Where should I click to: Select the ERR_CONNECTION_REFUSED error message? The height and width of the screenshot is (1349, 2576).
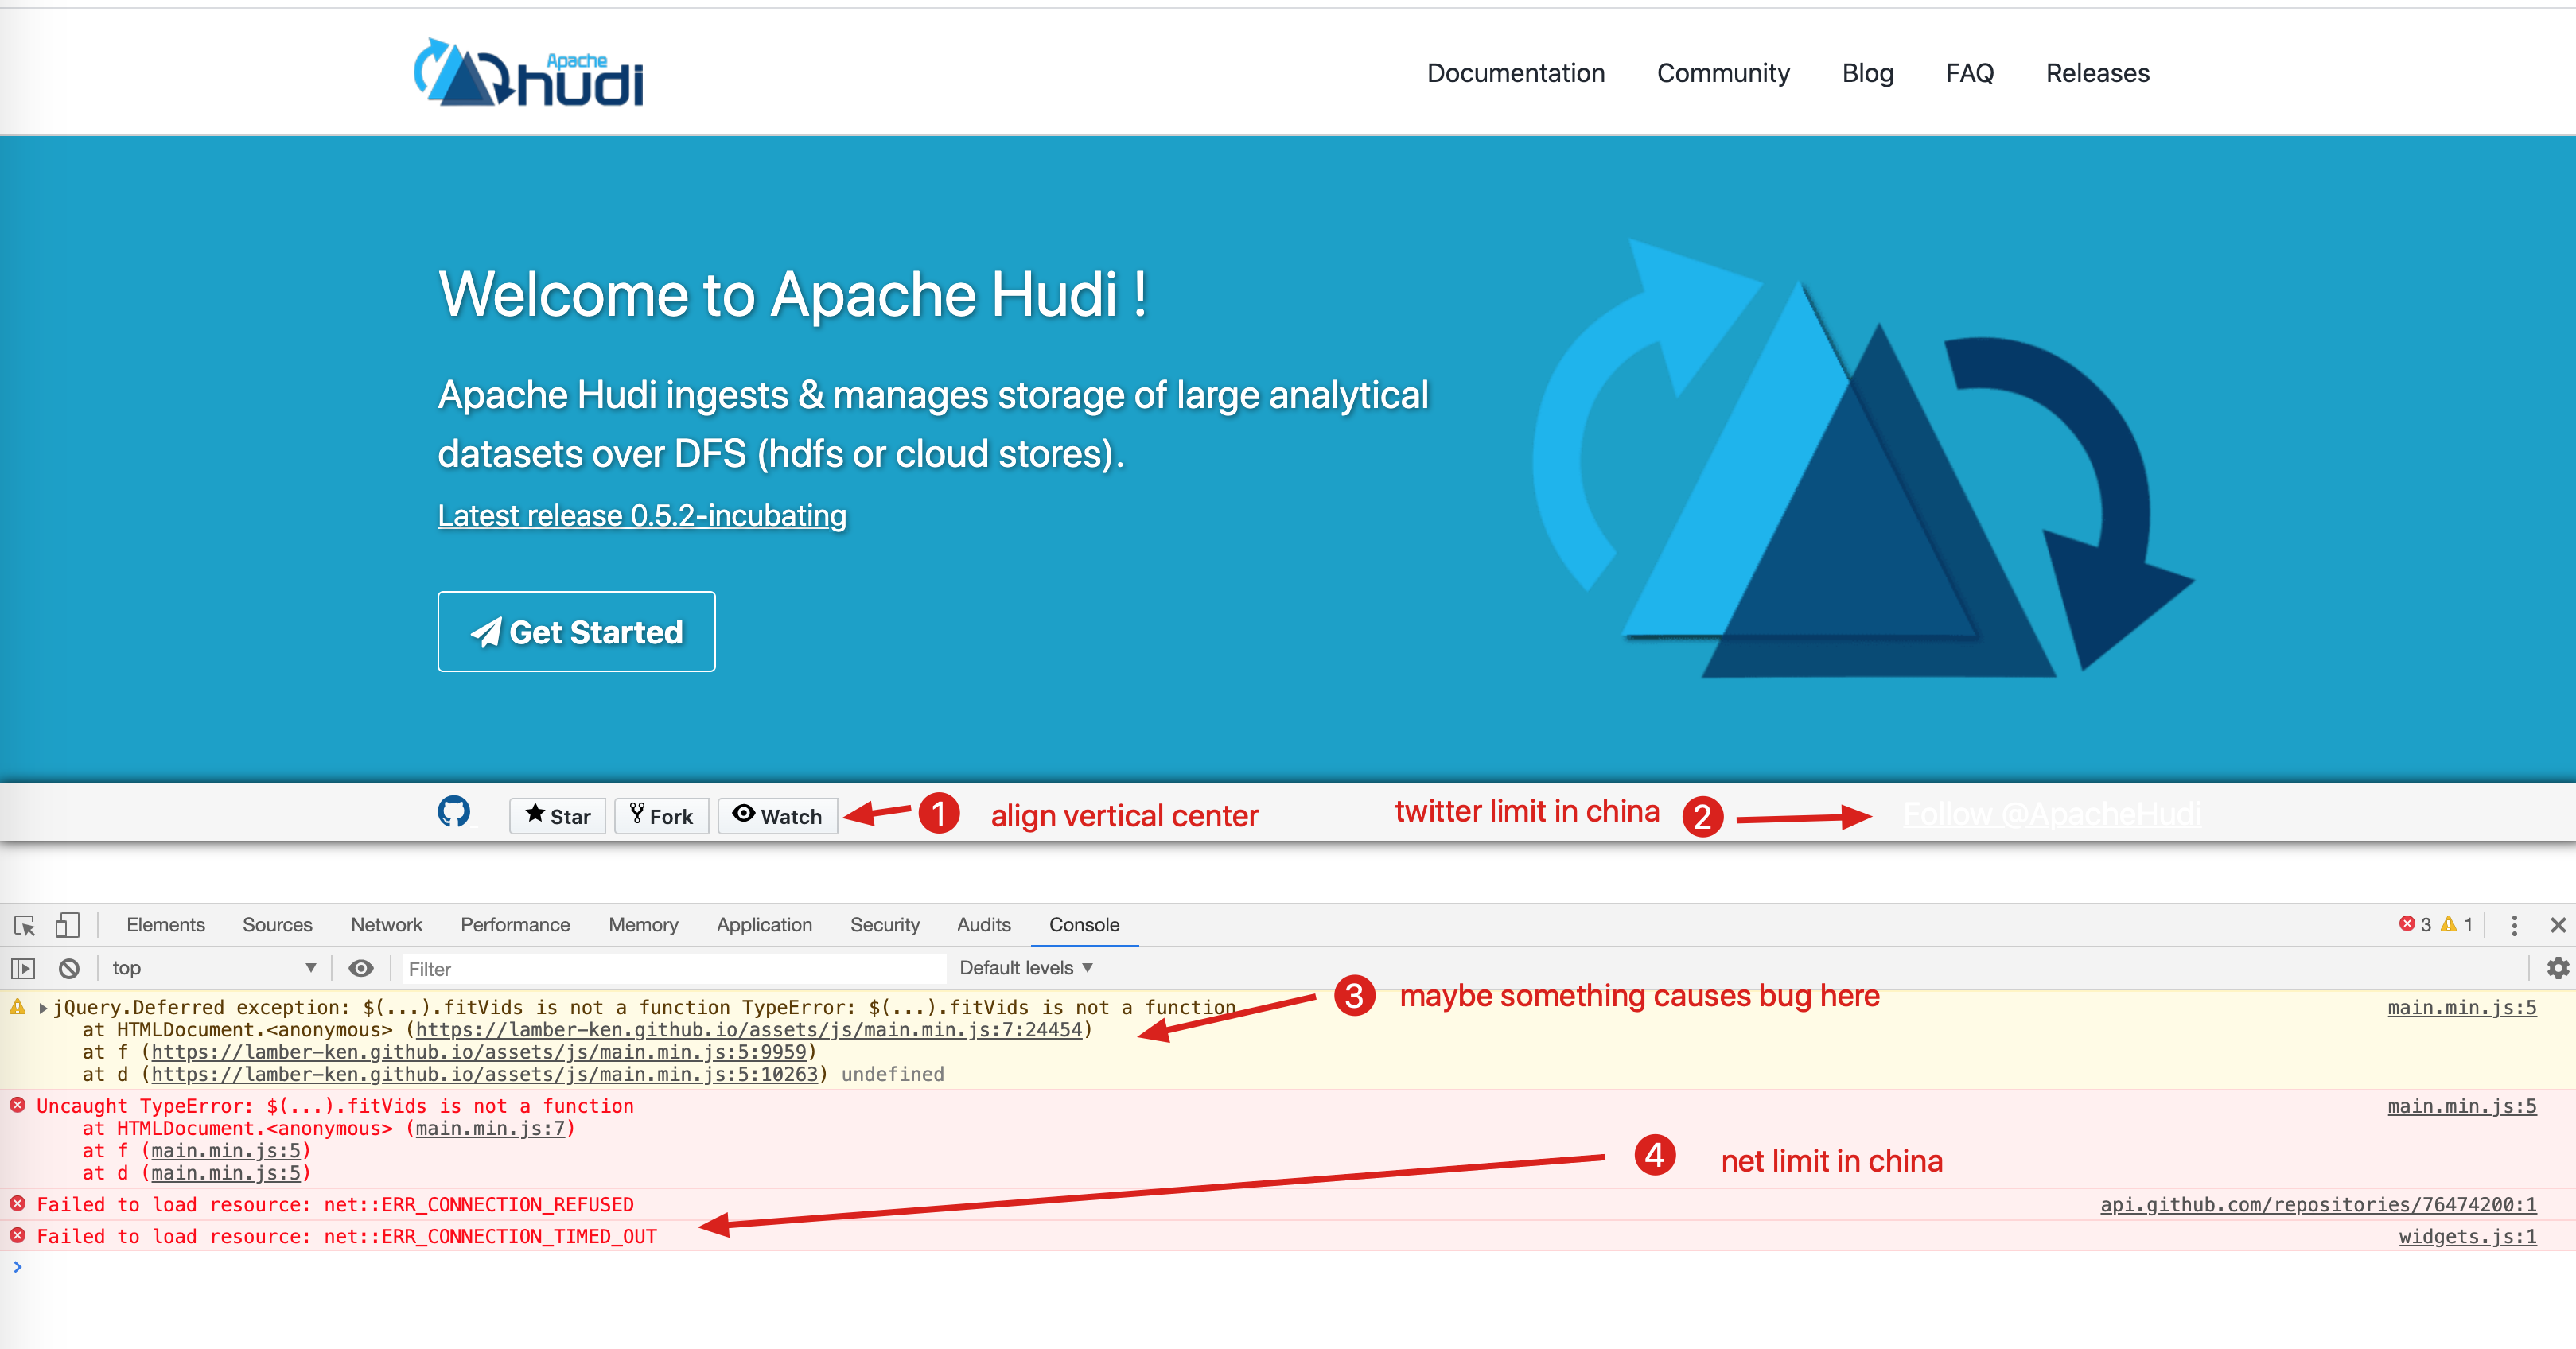click(335, 1204)
